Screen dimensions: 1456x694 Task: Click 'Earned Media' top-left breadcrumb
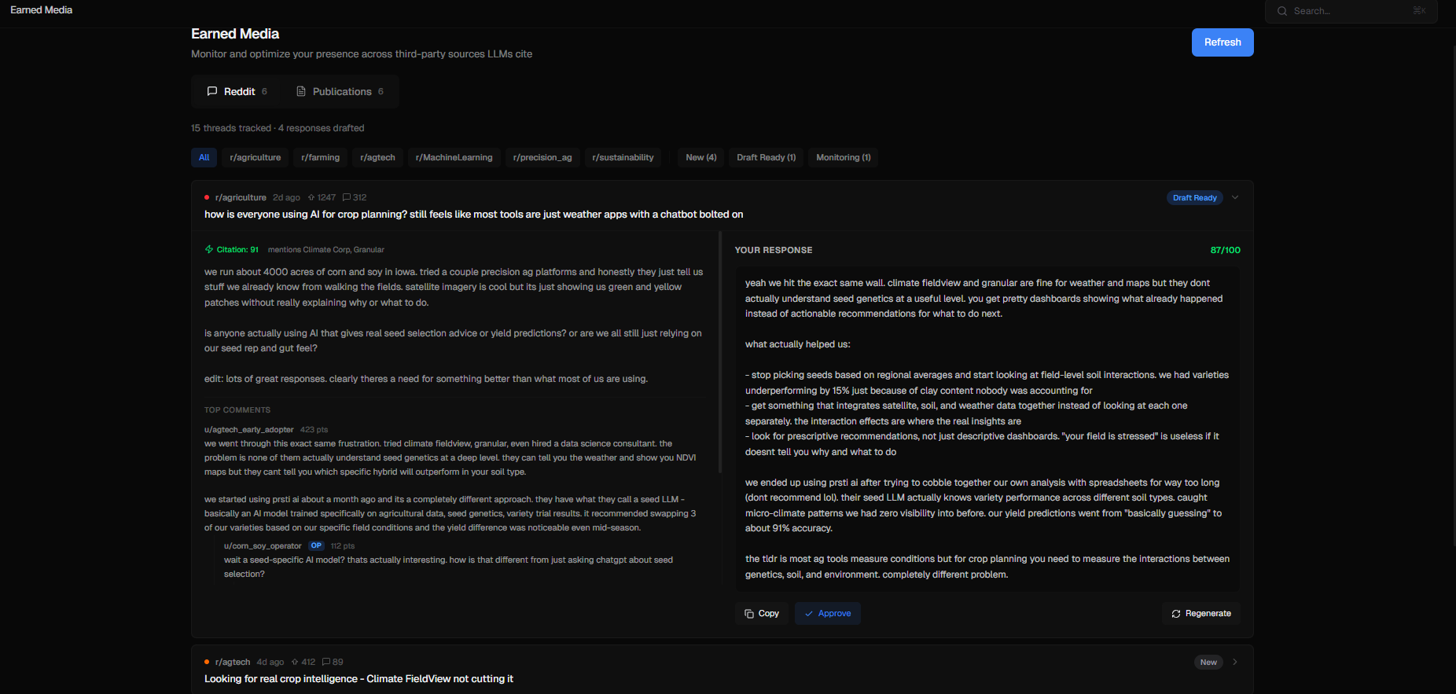(41, 10)
